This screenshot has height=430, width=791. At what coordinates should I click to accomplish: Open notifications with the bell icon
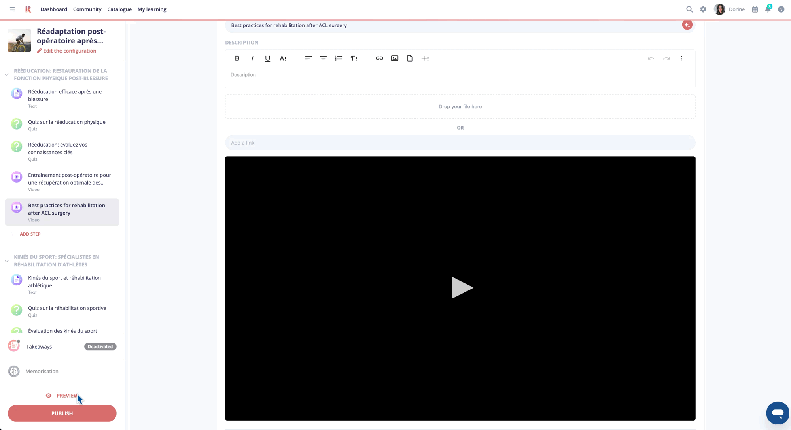point(768,9)
